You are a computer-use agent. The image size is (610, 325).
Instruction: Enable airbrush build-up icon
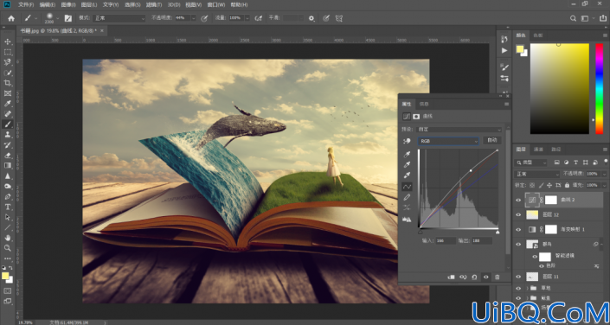point(258,18)
